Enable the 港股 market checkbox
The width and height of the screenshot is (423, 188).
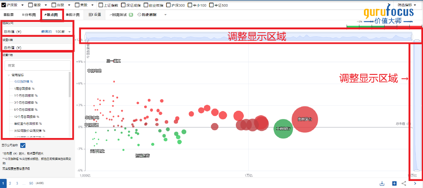coord(30,5)
